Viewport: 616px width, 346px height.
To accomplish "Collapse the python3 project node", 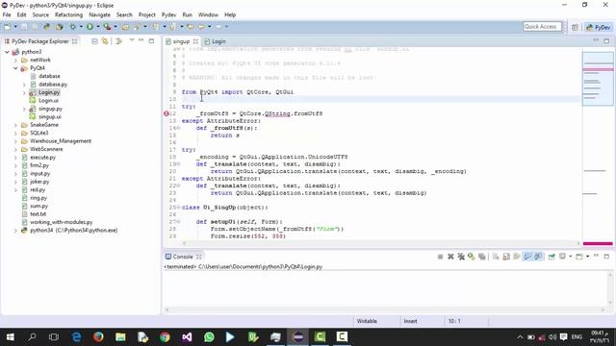I will (7, 52).
